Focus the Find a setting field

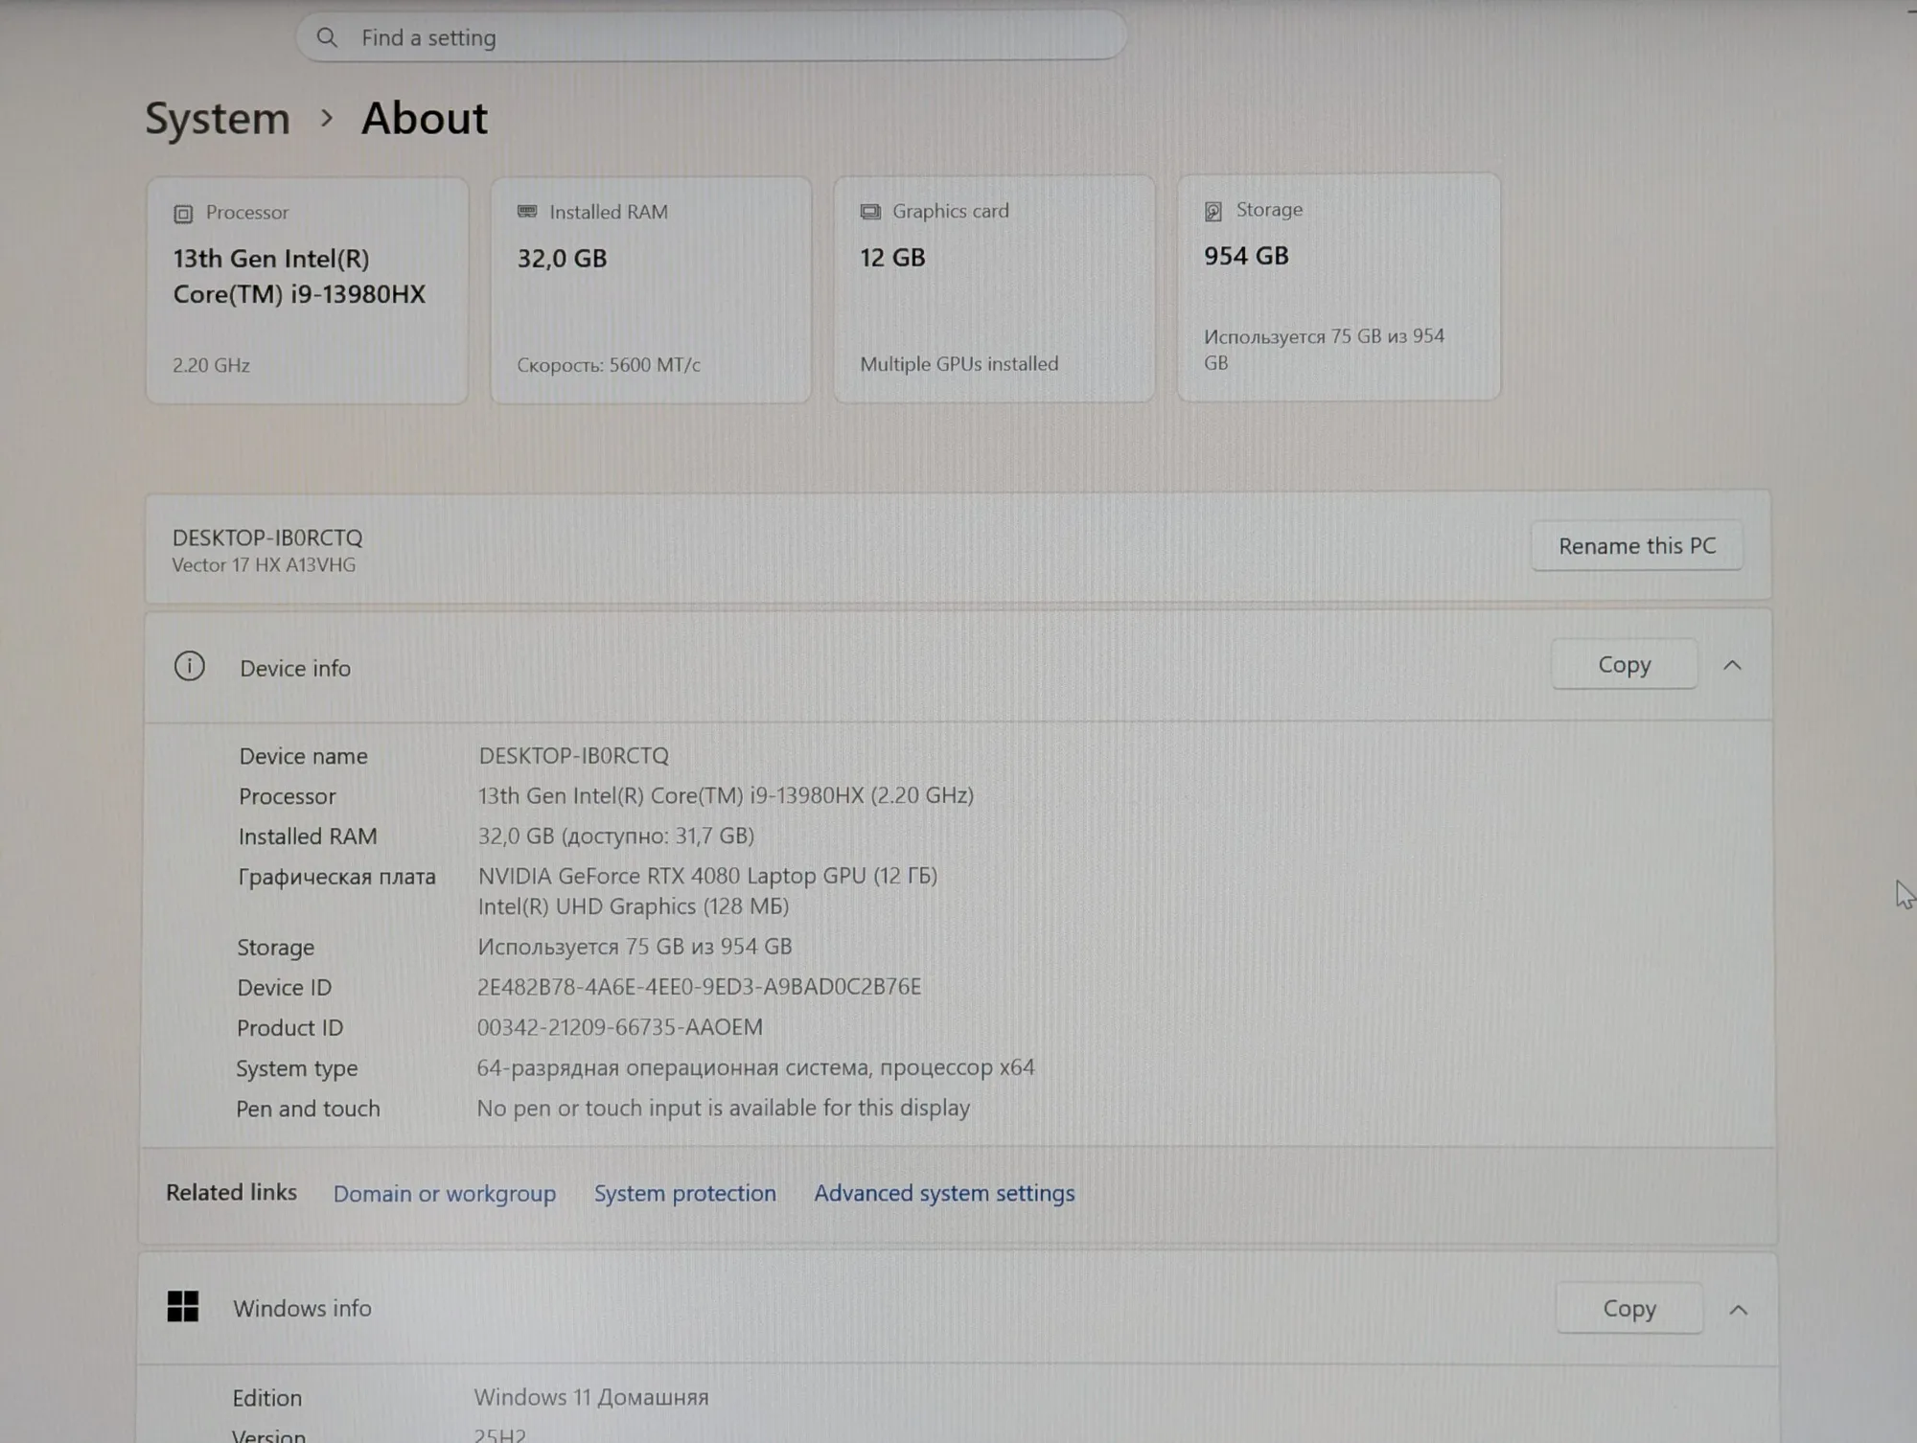(711, 37)
